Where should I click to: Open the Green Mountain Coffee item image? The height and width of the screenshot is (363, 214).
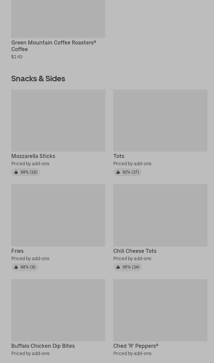[x=58, y=19]
